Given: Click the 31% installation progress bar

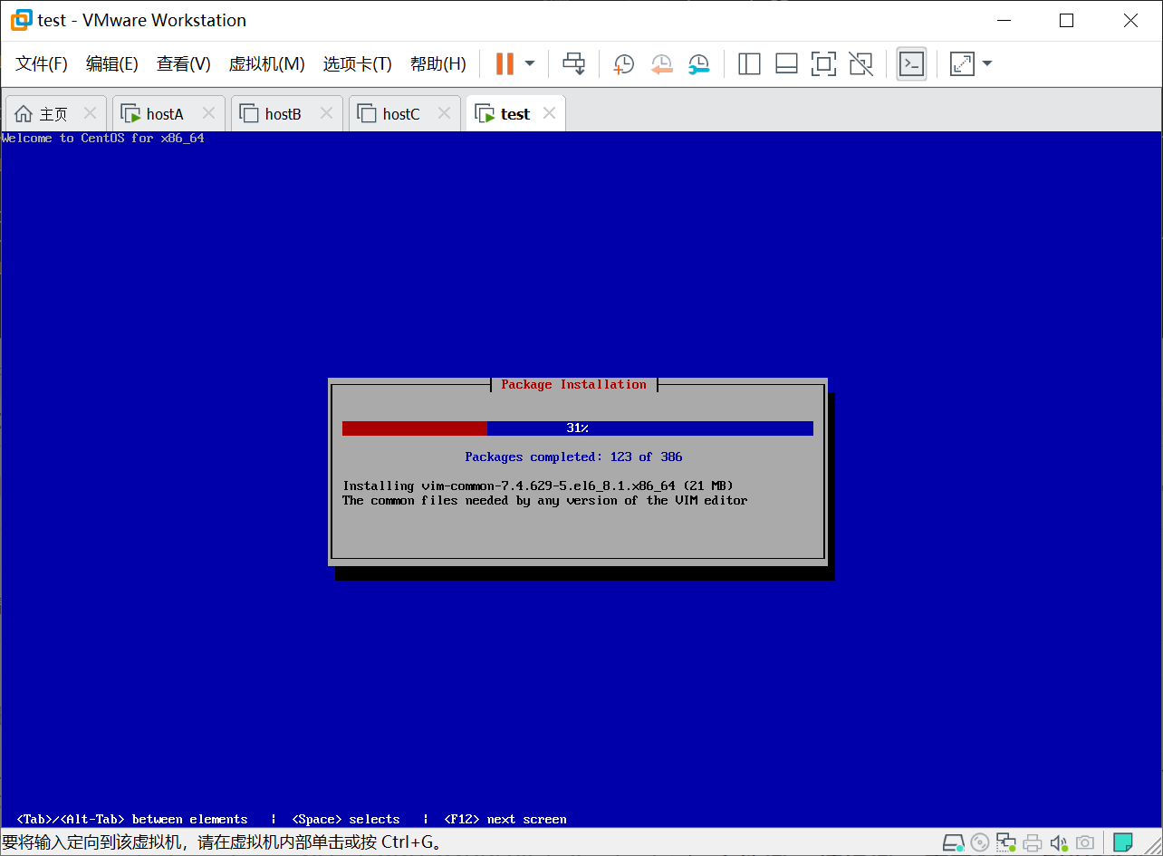Looking at the screenshot, I should click(578, 428).
